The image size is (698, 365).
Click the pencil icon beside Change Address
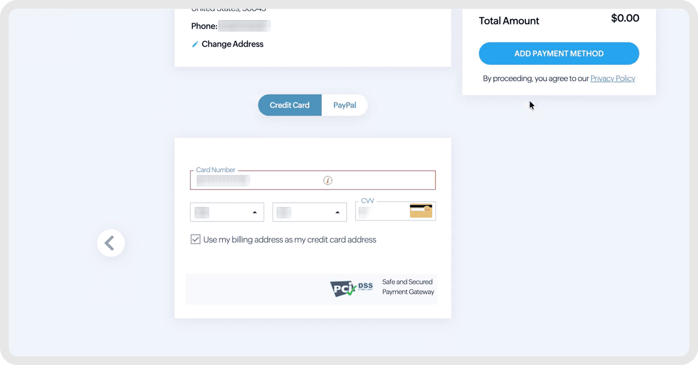pyautogui.click(x=195, y=44)
